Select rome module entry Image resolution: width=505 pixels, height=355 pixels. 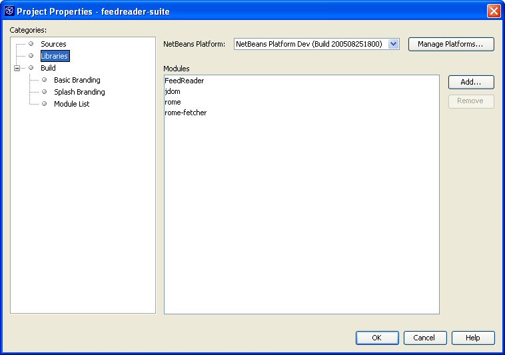click(301, 102)
